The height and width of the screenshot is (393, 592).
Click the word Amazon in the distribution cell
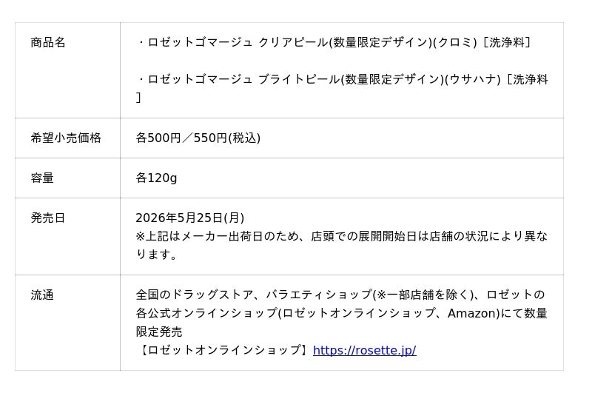tap(472, 313)
